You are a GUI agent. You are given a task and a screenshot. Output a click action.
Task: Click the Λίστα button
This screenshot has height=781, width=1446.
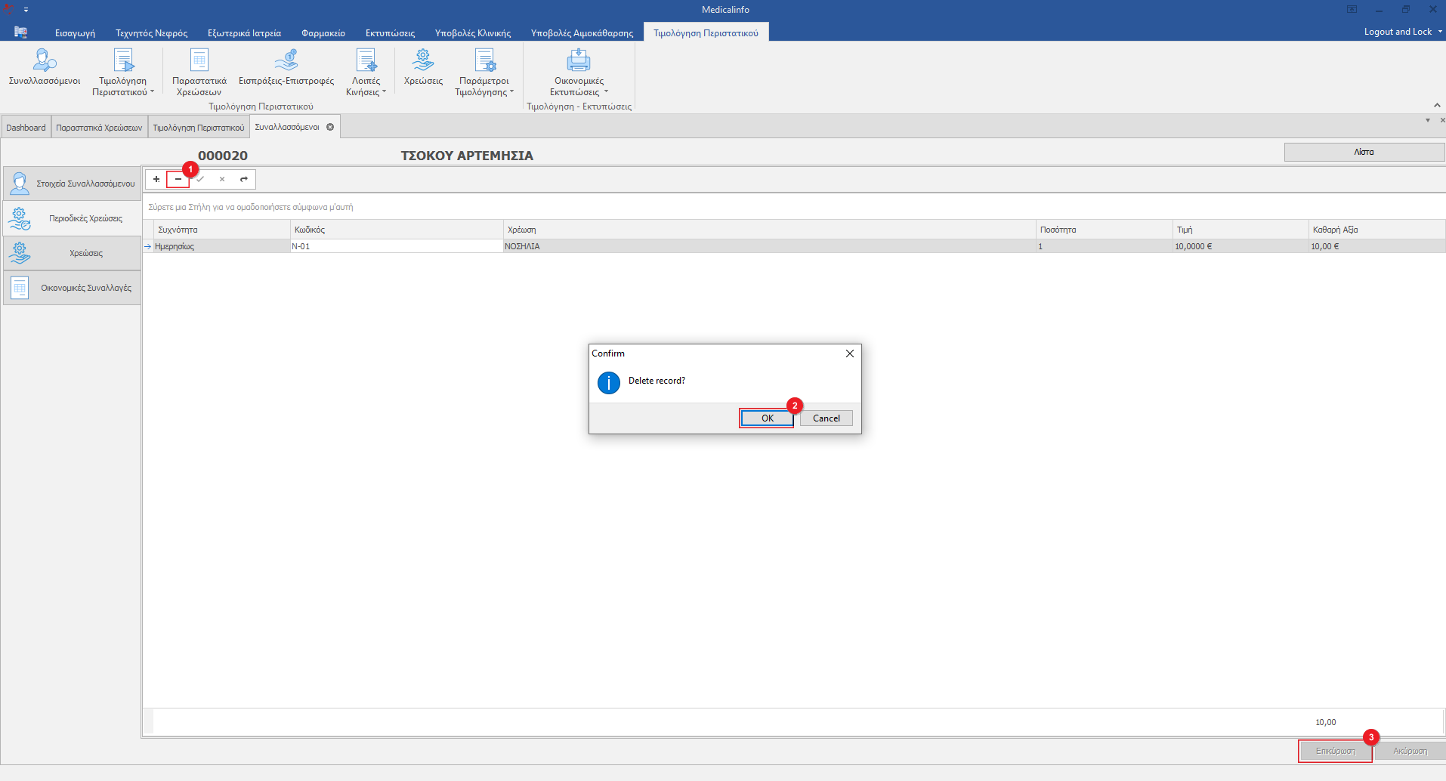[1364, 152]
